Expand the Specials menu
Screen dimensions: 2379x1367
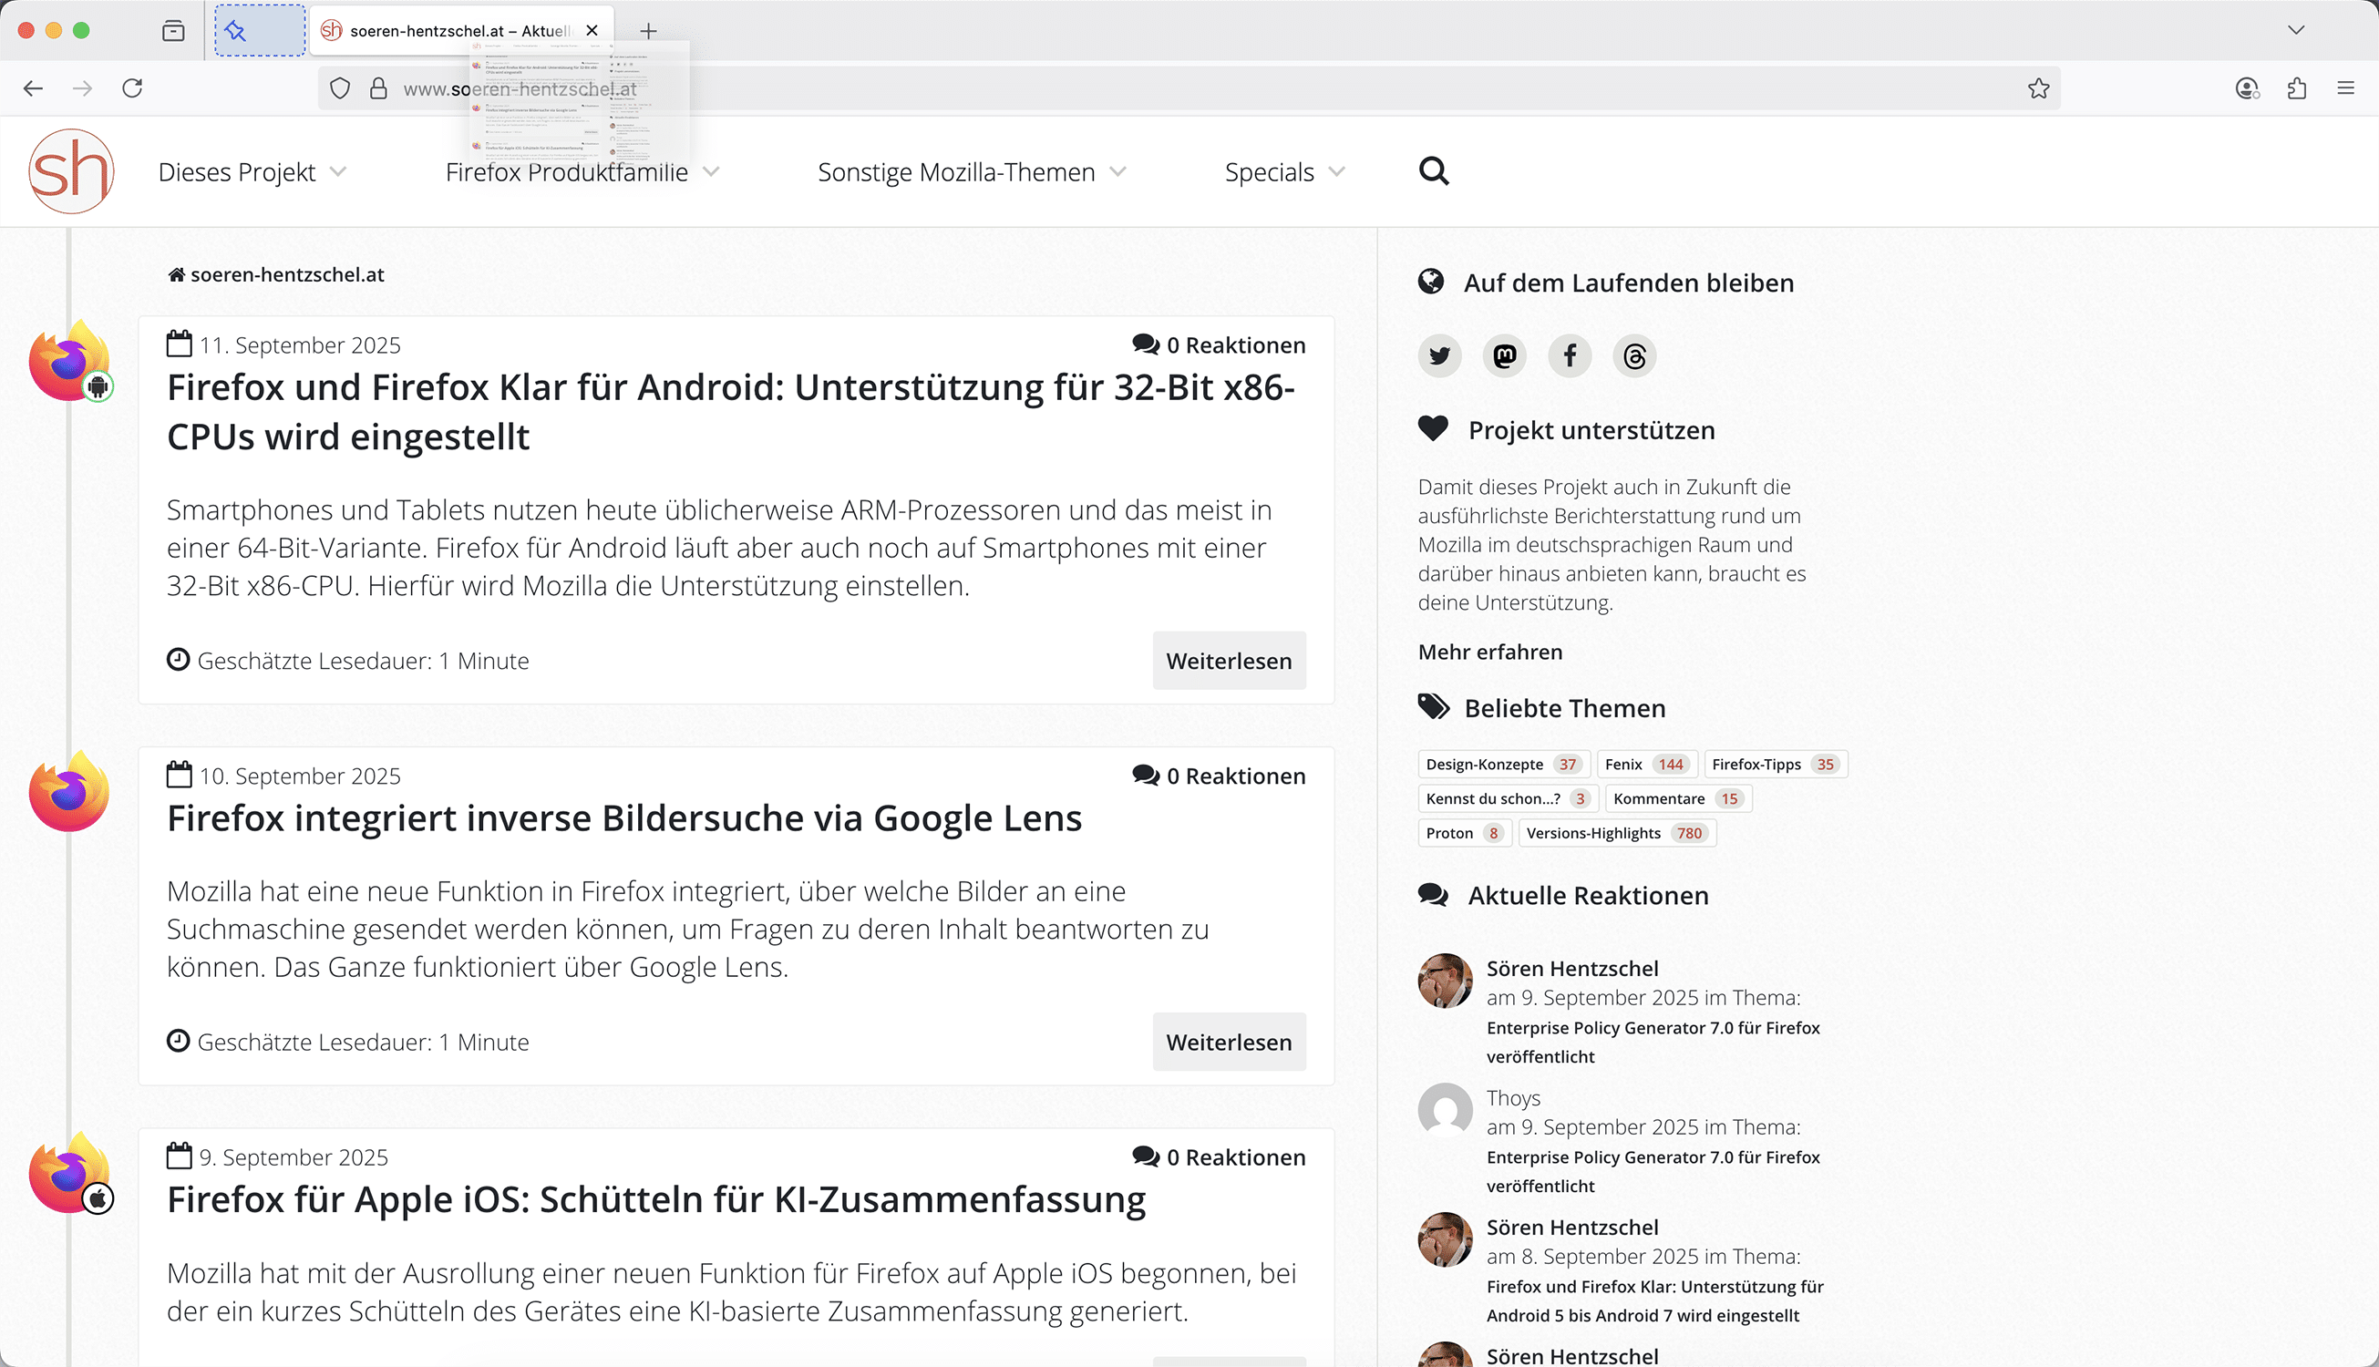click(x=1284, y=172)
